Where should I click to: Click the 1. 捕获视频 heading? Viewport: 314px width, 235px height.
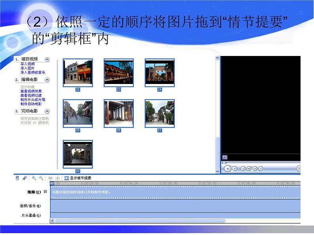[x=26, y=59]
